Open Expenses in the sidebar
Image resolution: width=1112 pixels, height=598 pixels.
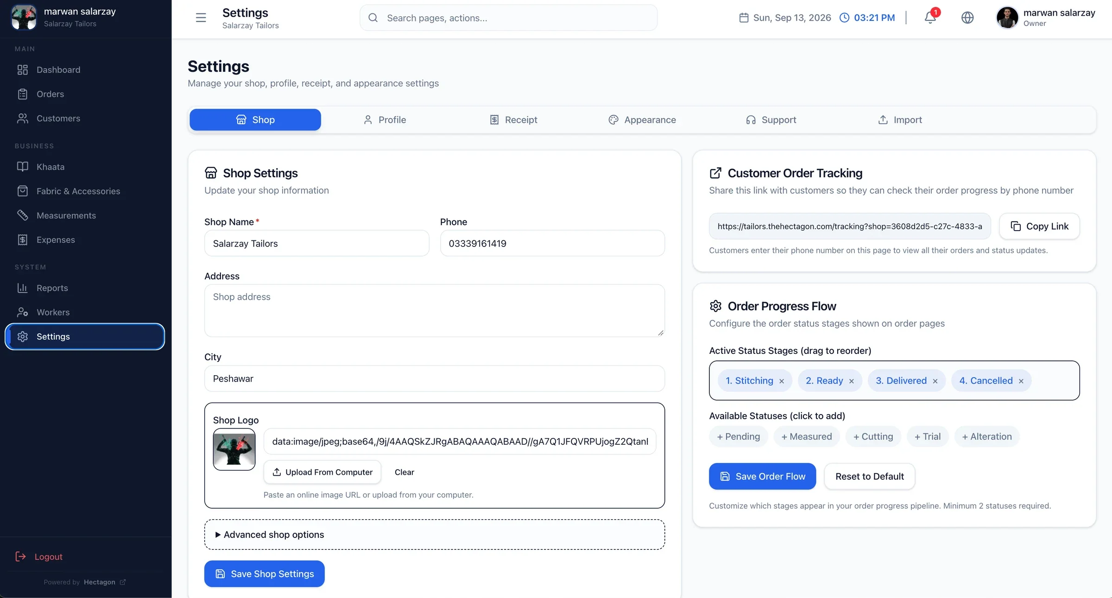pyautogui.click(x=85, y=240)
